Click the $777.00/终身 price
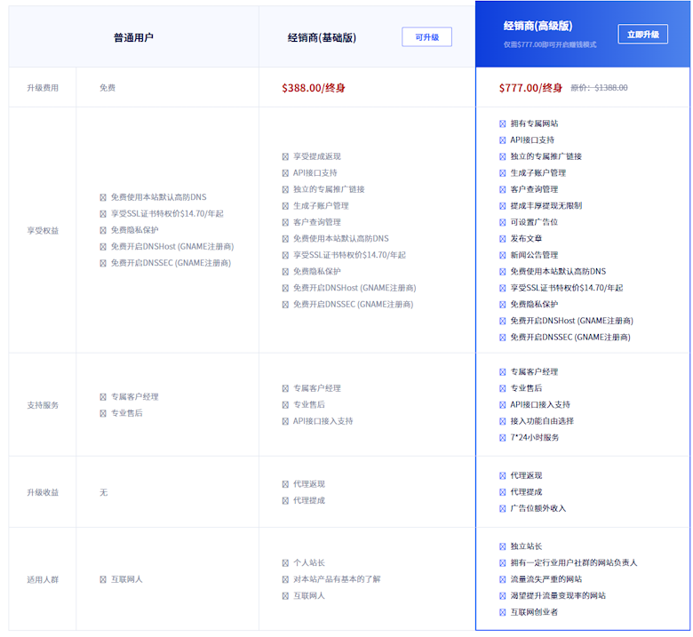Screen dimensions: 693x637 click(x=530, y=88)
